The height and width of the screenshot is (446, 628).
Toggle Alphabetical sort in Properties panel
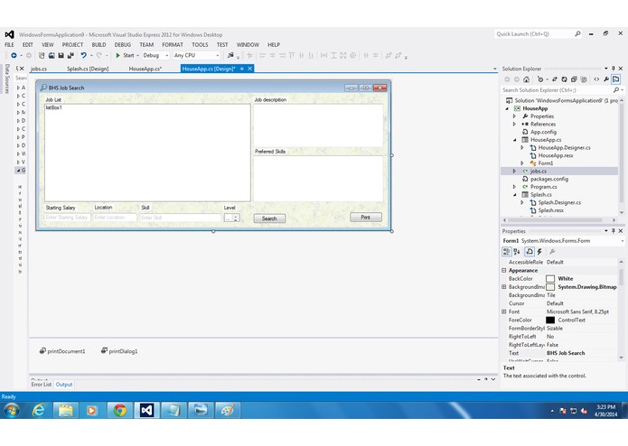517,252
